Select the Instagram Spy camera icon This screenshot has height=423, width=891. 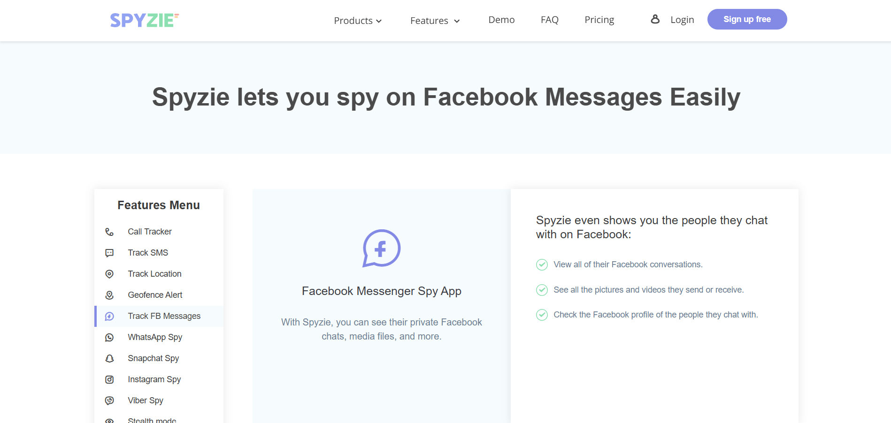[109, 379]
